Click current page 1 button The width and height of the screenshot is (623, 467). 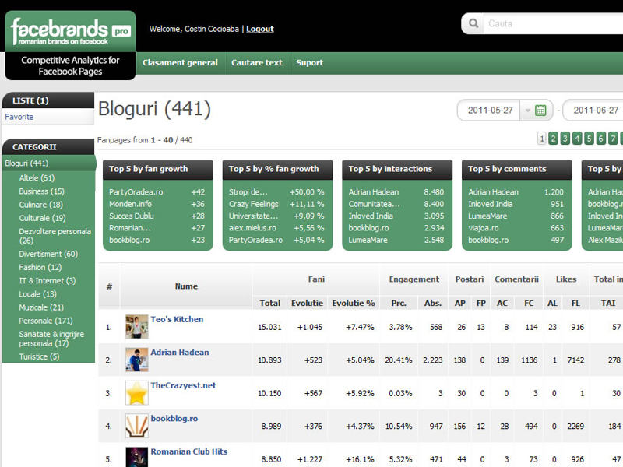541,139
